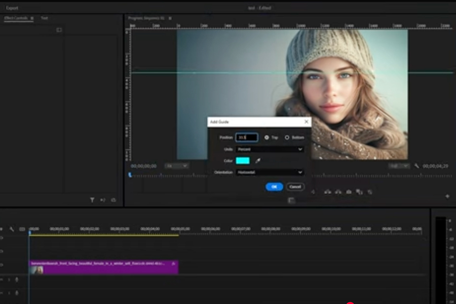
Task: Click the Position input field
Action: tap(246, 137)
